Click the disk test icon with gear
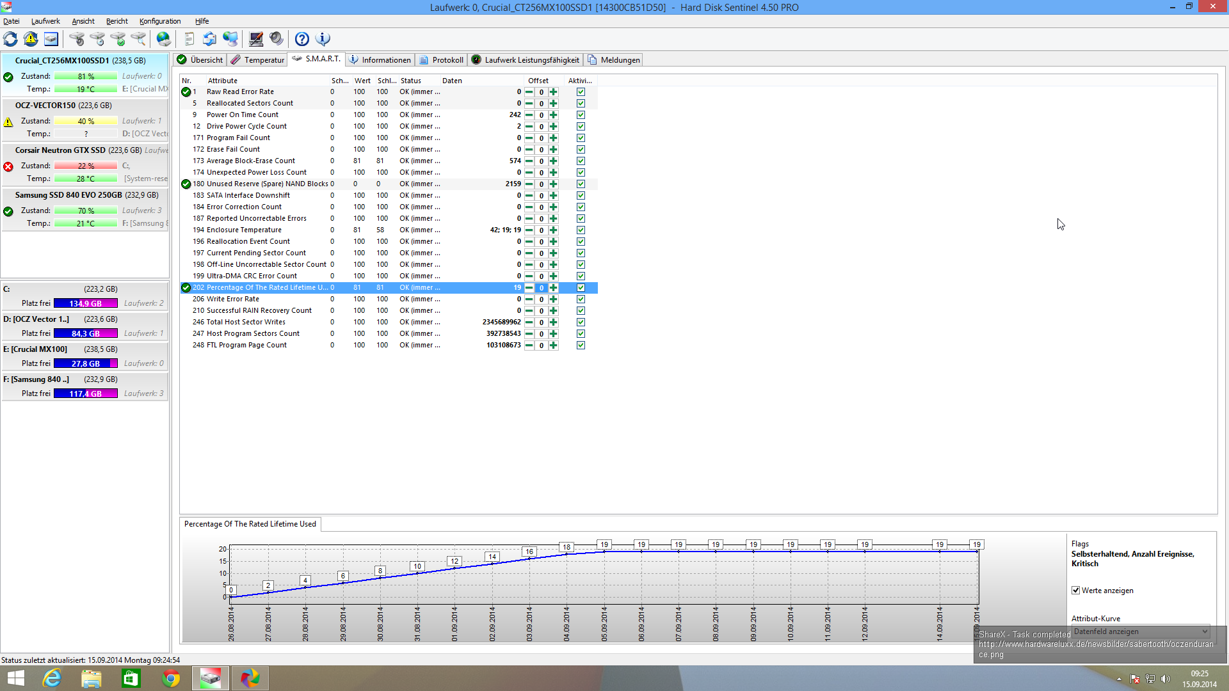 77,39
